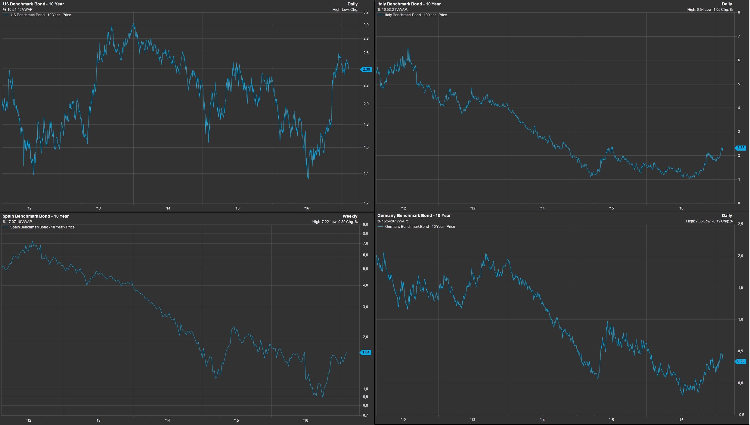The width and height of the screenshot is (750, 425).
Task: Open the Daily interval selector on Germany chart
Action: (x=727, y=216)
